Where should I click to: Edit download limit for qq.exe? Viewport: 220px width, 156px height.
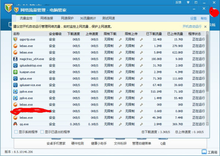120,124
